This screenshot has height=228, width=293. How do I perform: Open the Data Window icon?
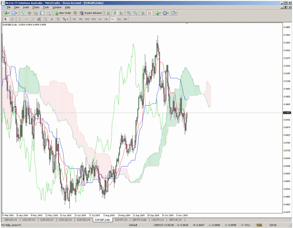click(x=30, y=13)
